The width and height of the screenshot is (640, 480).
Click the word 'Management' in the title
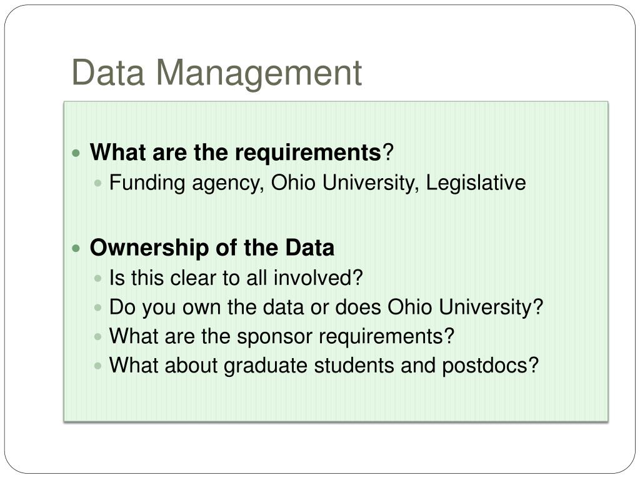[259, 74]
